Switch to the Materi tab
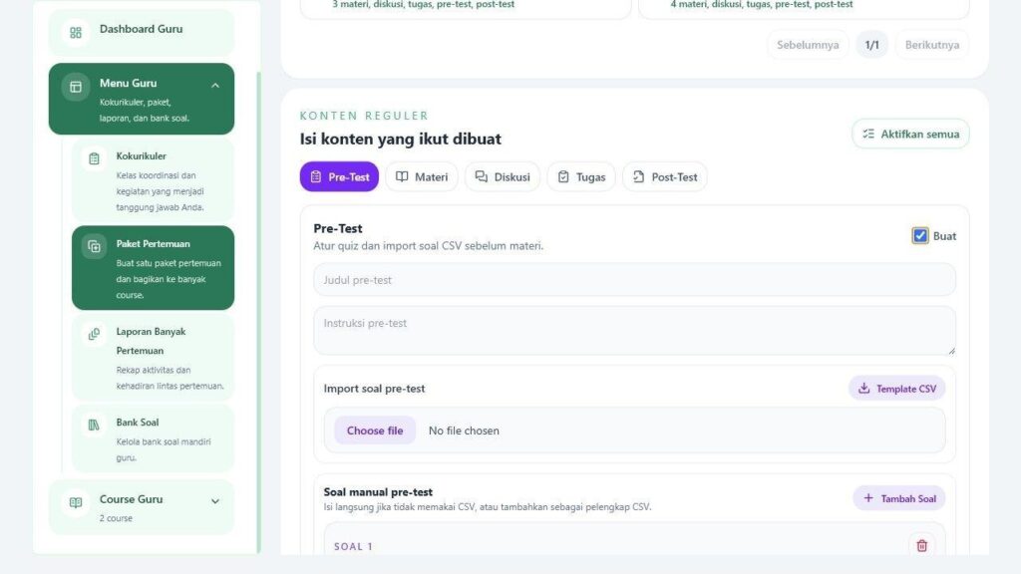This screenshot has width=1021, height=574. point(422,177)
